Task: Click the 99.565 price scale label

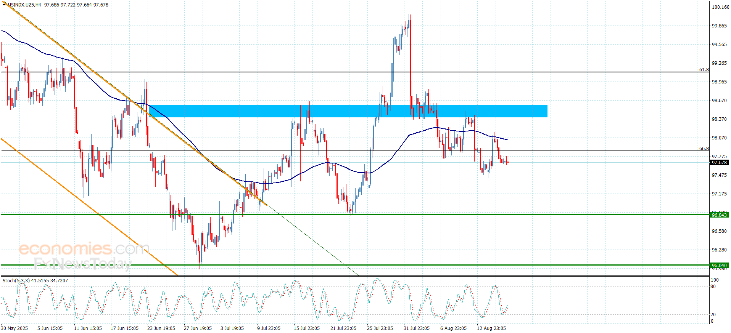Action: (x=719, y=45)
